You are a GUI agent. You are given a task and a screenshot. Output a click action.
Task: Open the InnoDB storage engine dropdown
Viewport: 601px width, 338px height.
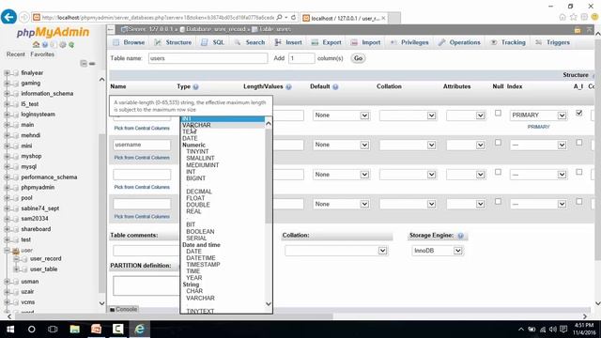(x=438, y=251)
